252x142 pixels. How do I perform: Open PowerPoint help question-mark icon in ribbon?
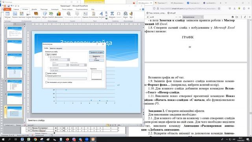[x=143, y=9]
